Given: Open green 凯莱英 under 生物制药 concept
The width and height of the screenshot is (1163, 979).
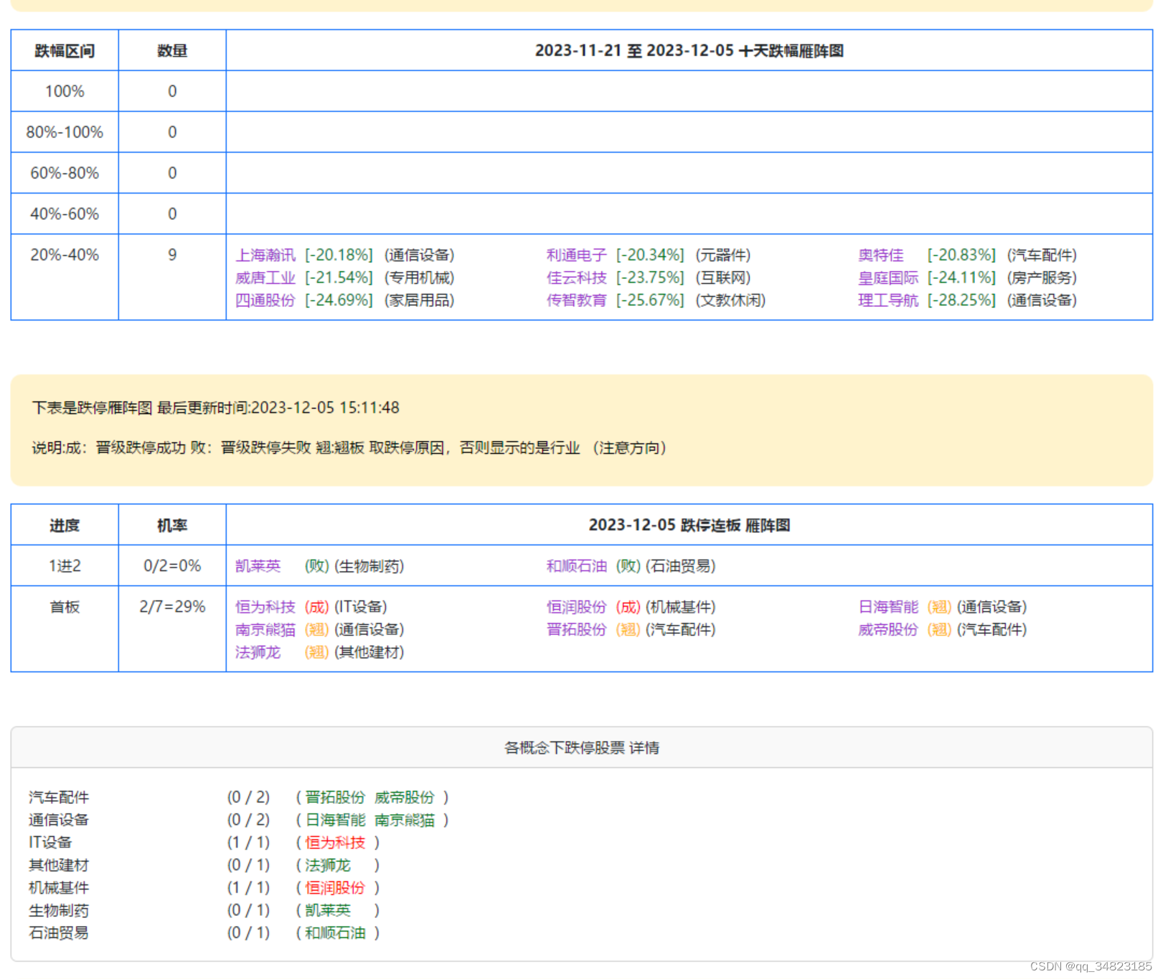Looking at the screenshot, I should 328,910.
